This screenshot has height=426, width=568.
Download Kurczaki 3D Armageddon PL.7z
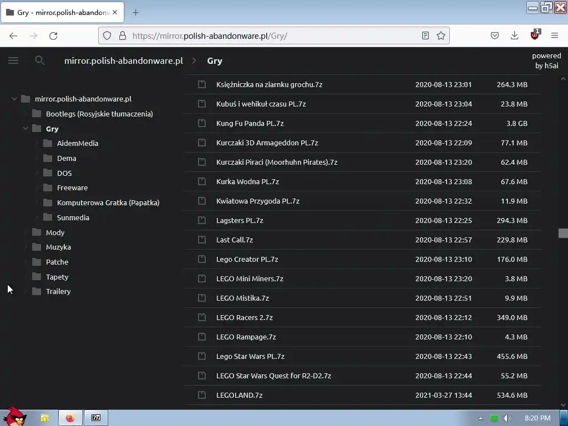[x=267, y=143]
